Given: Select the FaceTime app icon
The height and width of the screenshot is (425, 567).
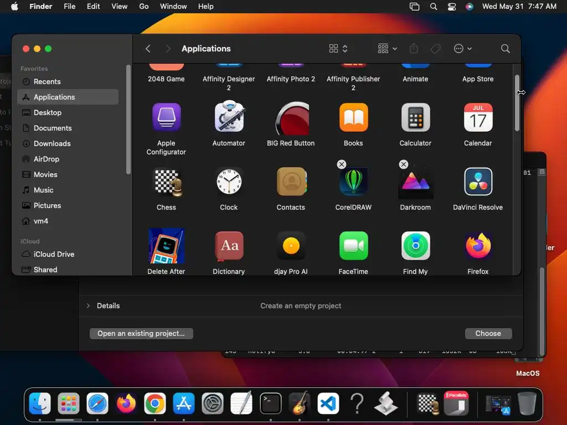Looking at the screenshot, I should 354,246.
